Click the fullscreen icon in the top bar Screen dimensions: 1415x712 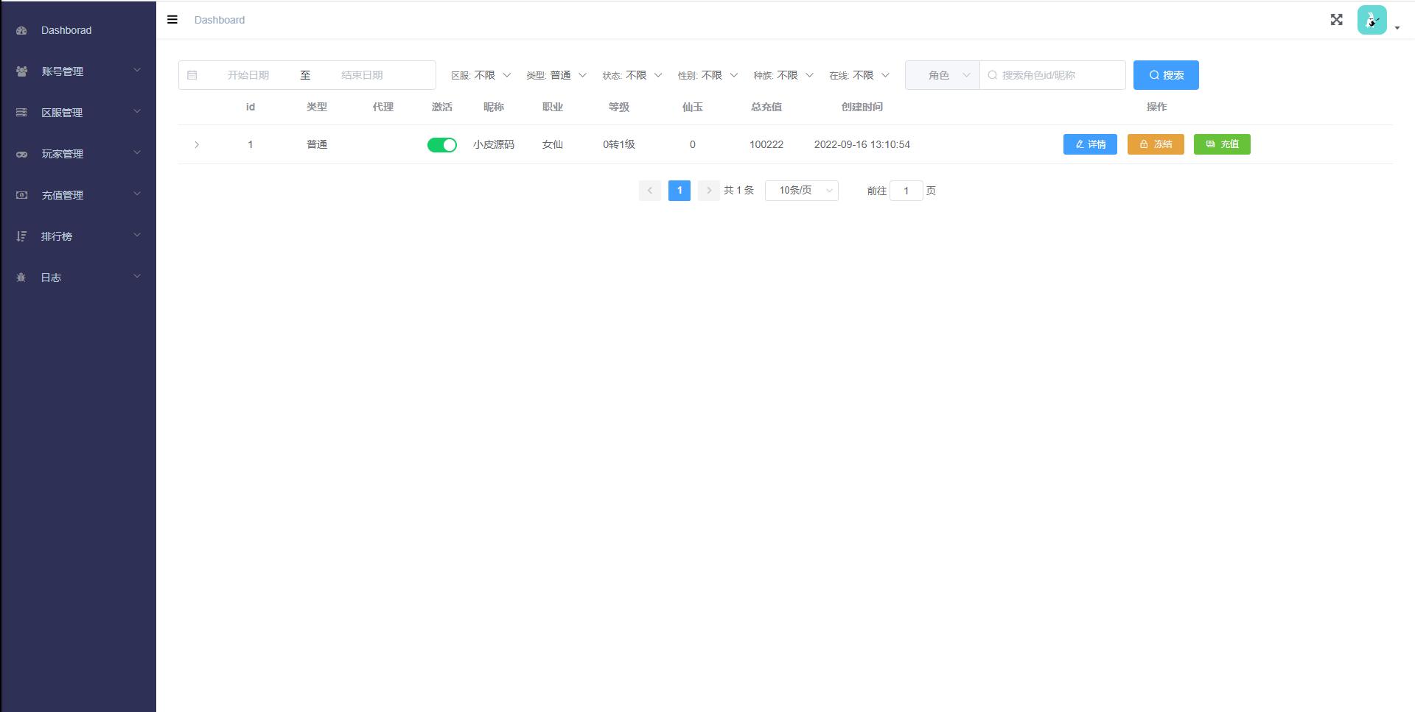tap(1336, 20)
